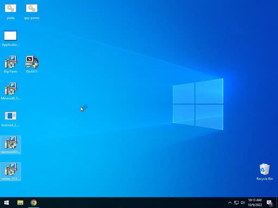Viewport: 278px width, 208px height.
Task: Select the Recycle Bin icon
Action: click(264, 172)
